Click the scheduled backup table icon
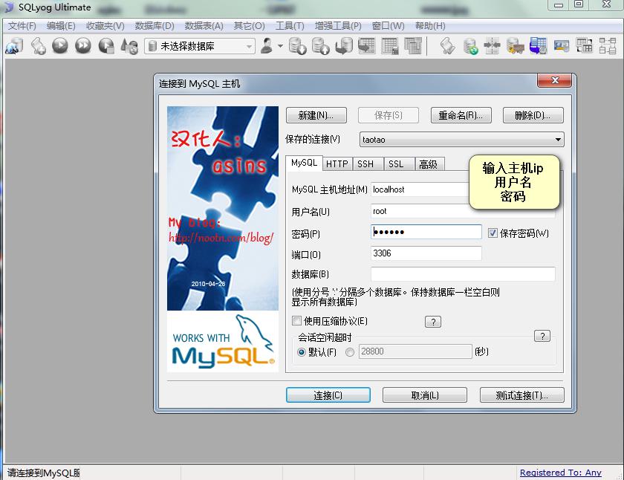 tap(538, 46)
